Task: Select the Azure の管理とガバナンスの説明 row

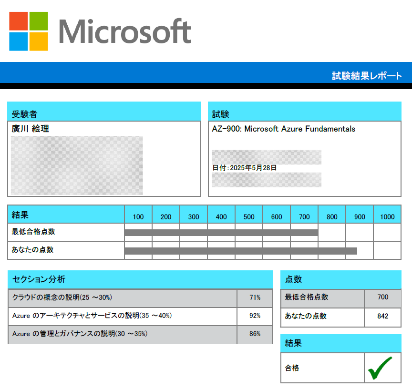Action: 80,334
